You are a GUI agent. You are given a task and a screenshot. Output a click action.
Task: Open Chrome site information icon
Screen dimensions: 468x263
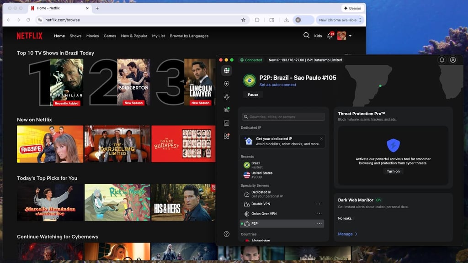[x=40, y=20]
